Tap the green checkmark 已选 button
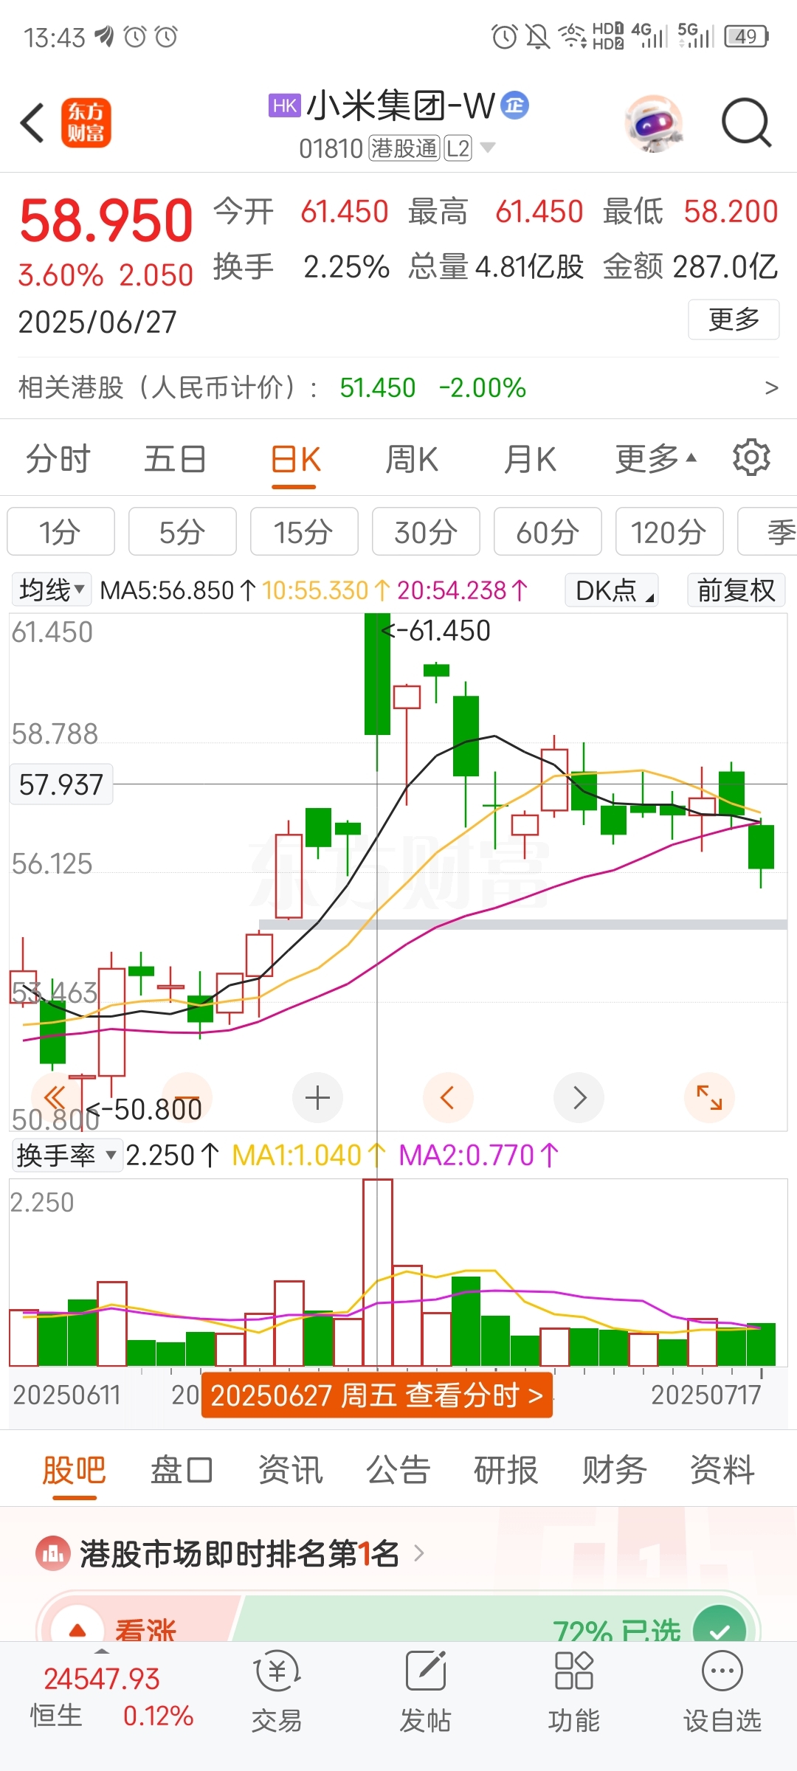The width and height of the screenshot is (797, 1771). pos(720,1626)
